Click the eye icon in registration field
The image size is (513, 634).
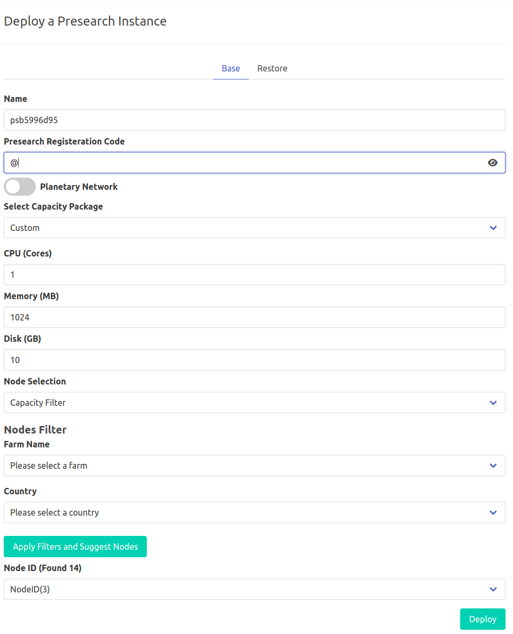click(x=493, y=163)
